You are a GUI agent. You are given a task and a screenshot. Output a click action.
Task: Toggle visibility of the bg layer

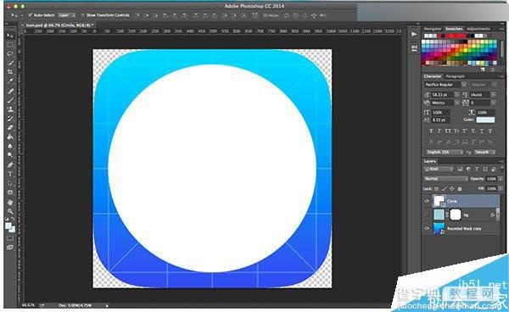point(427,214)
